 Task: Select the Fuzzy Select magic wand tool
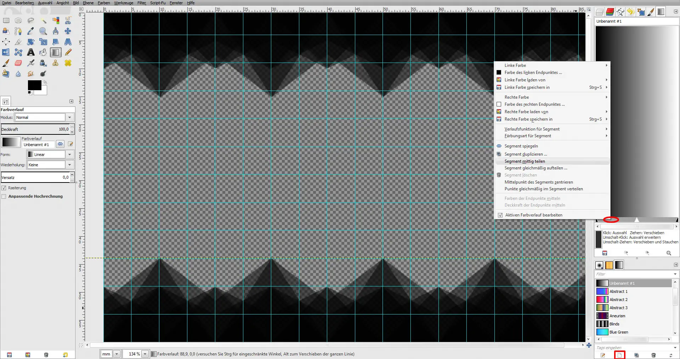43,20
